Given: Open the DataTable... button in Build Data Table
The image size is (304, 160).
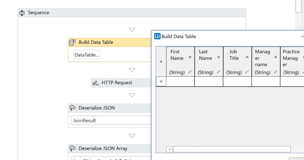Looking at the screenshot, I should click(x=87, y=55).
